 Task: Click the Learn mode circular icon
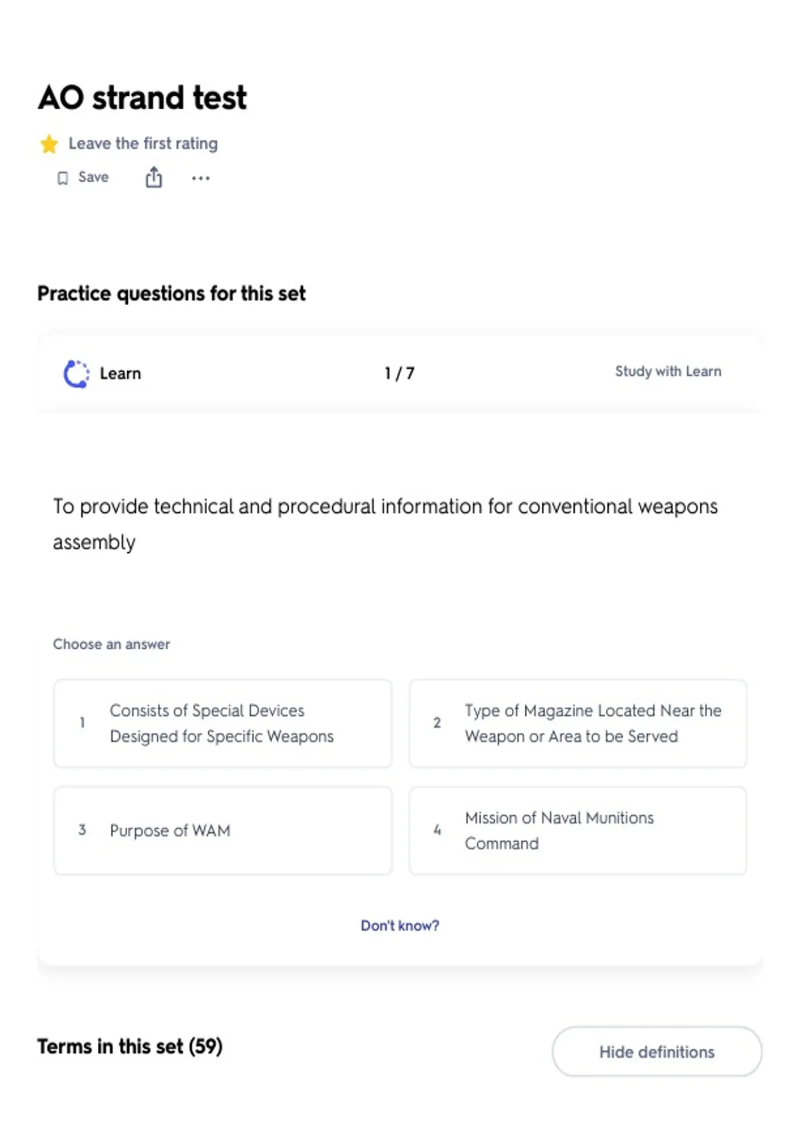pos(76,374)
